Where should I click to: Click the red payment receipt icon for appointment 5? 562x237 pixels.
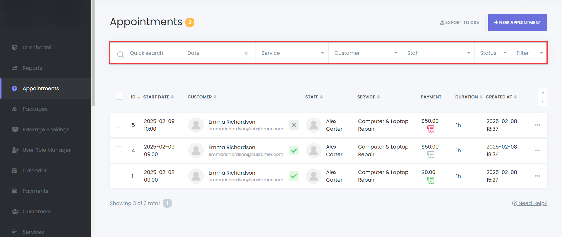pos(431,129)
